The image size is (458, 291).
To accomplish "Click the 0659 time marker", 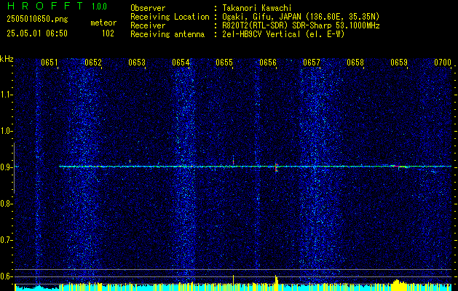I will pyautogui.click(x=399, y=63).
